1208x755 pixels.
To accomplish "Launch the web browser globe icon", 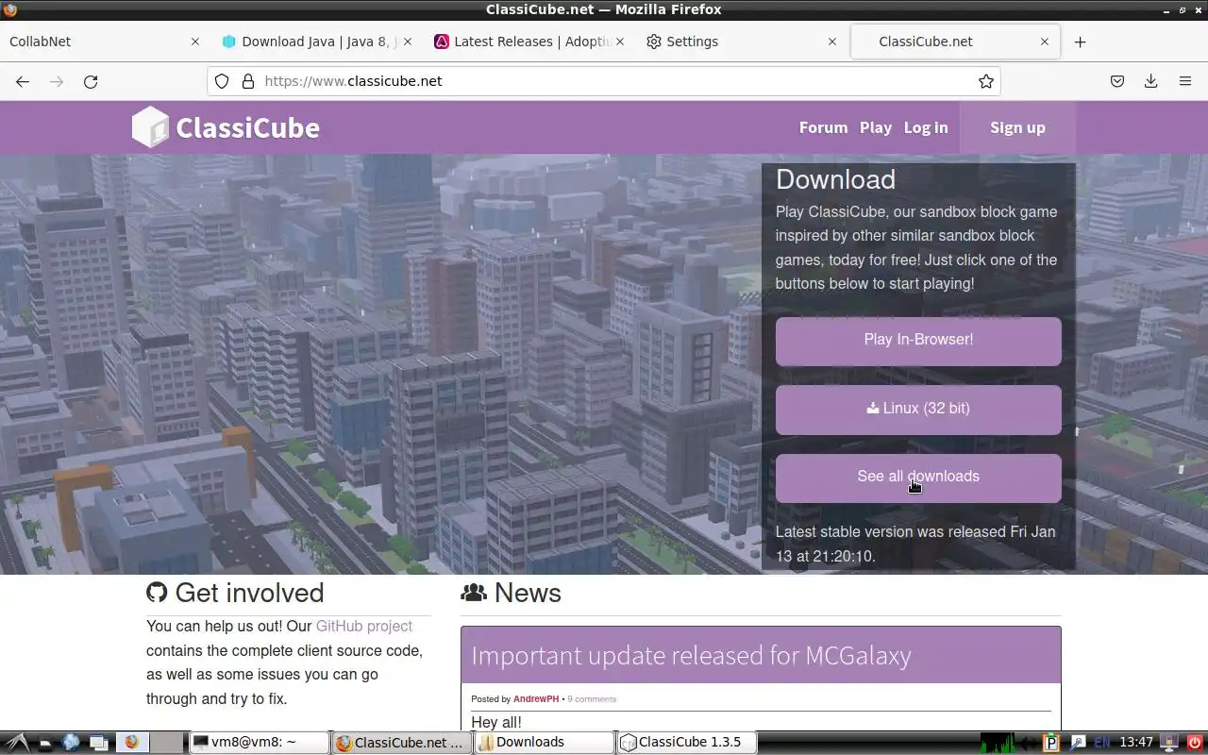I will pos(71,743).
